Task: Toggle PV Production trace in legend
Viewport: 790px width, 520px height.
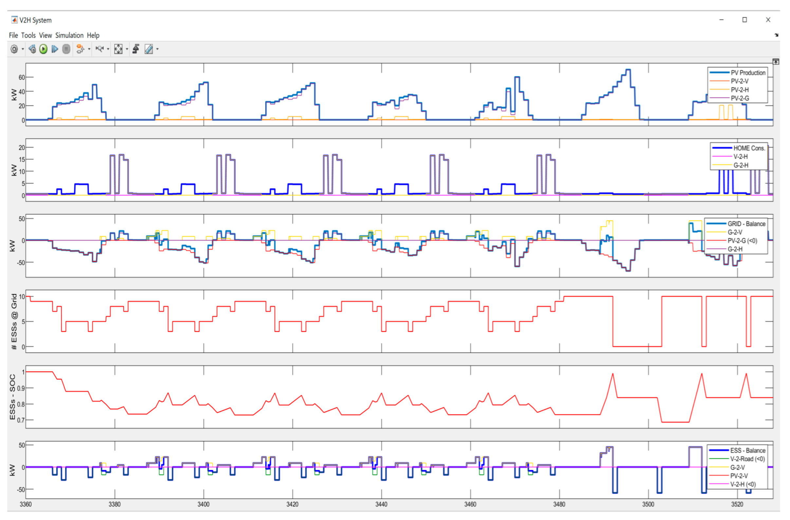Action: click(748, 73)
